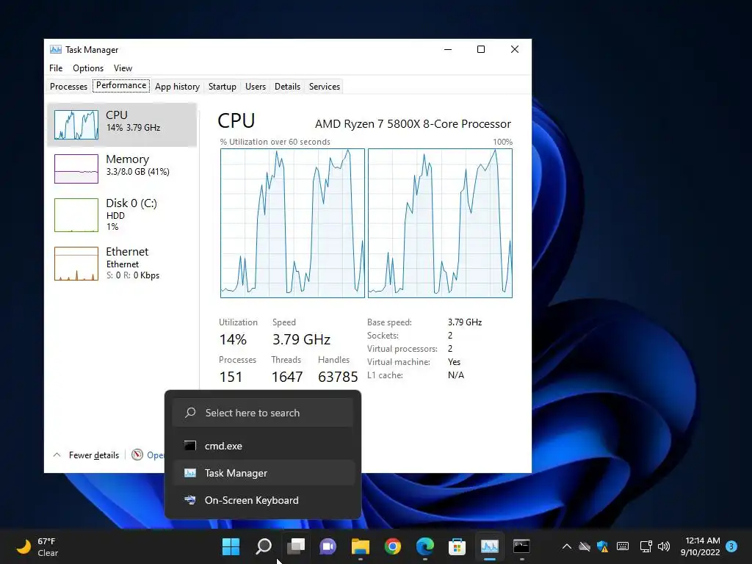This screenshot has height=564, width=752.
Task: Launch Google Chrome from taskbar
Action: 393,546
